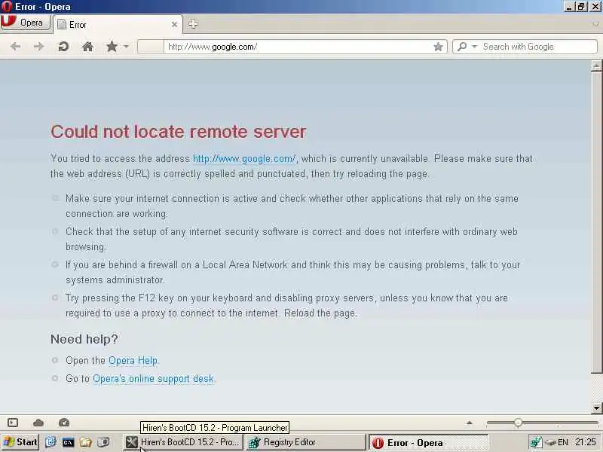Expand bookmarks dropdown arrow beside star
Screen dimensions: 603x452
tap(126, 47)
